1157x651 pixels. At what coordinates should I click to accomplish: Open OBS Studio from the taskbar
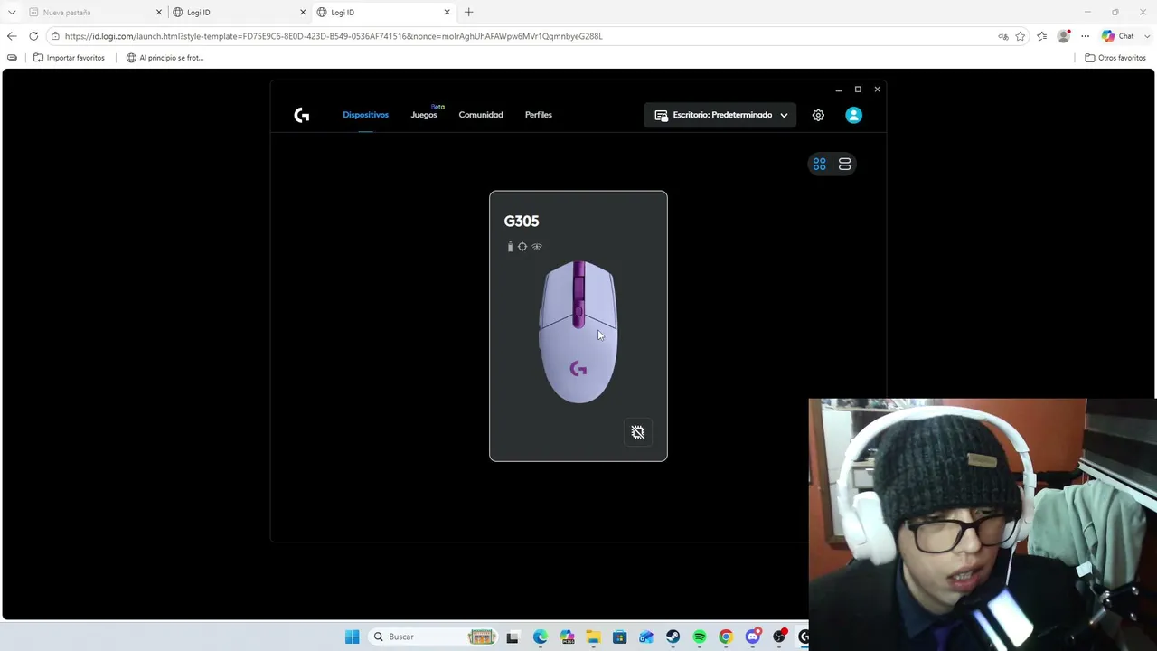(x=779, y=637)
